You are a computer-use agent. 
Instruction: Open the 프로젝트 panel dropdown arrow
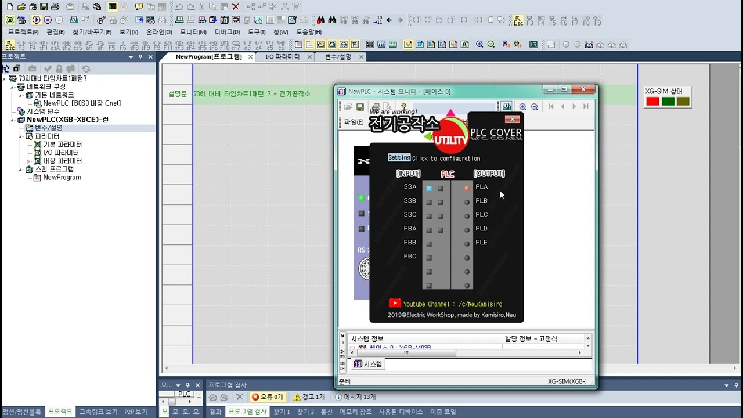click(x=131, y=57)
